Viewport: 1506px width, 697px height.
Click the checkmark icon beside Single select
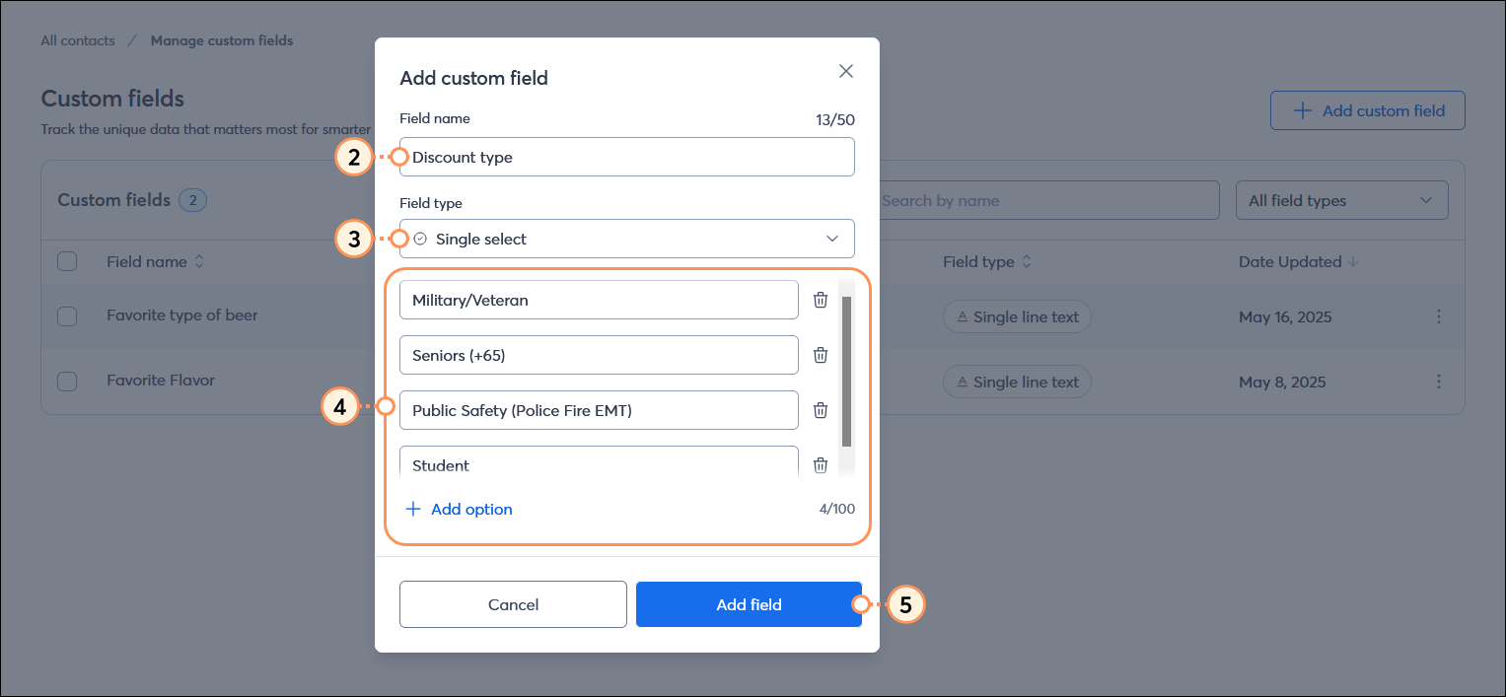point(420,239)
